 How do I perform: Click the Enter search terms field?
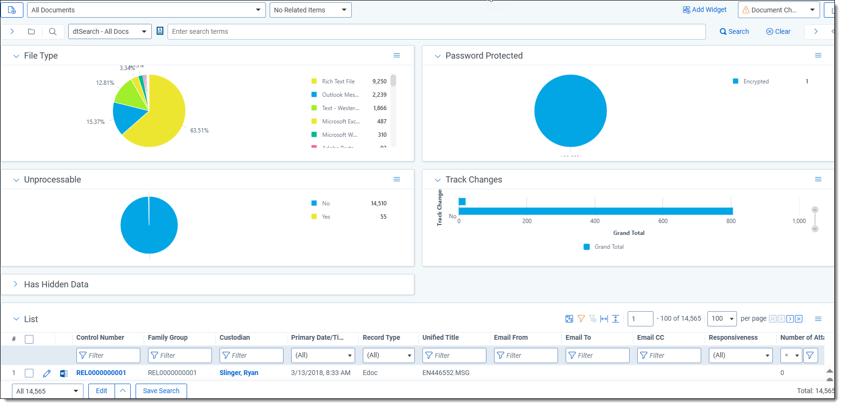[x=436, y=31]
